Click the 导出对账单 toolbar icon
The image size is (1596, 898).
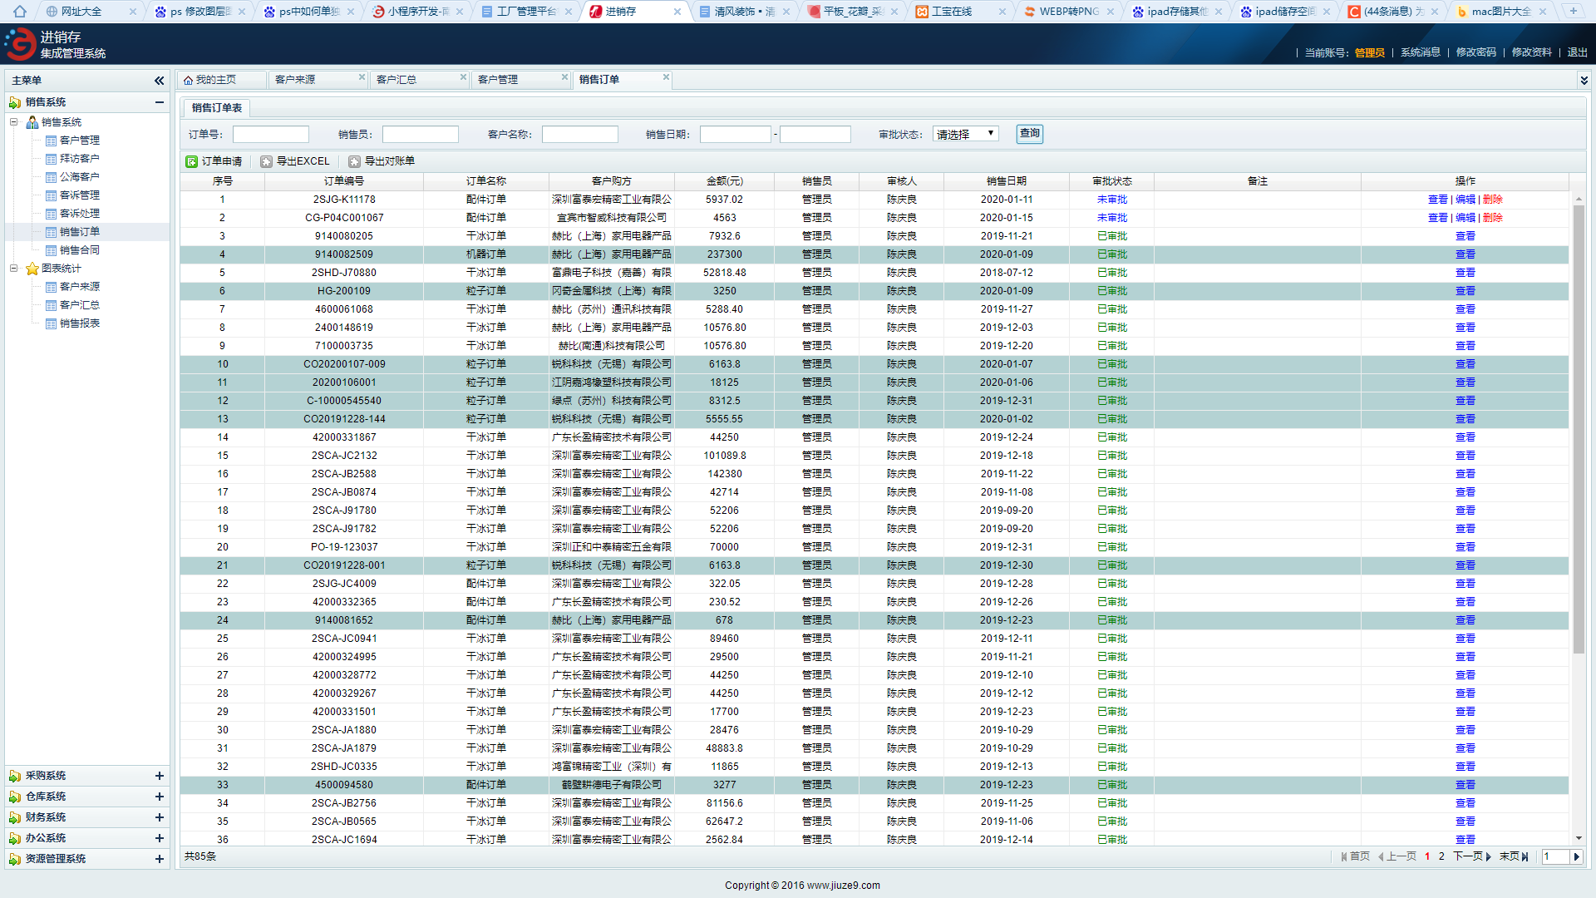point(354,161)
